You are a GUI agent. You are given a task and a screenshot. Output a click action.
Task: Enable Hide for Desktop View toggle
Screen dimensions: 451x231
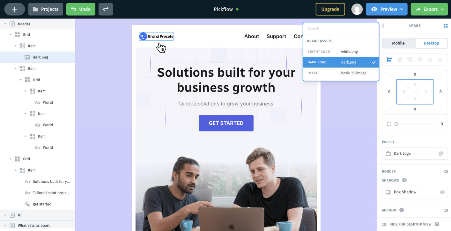[384, 224]
